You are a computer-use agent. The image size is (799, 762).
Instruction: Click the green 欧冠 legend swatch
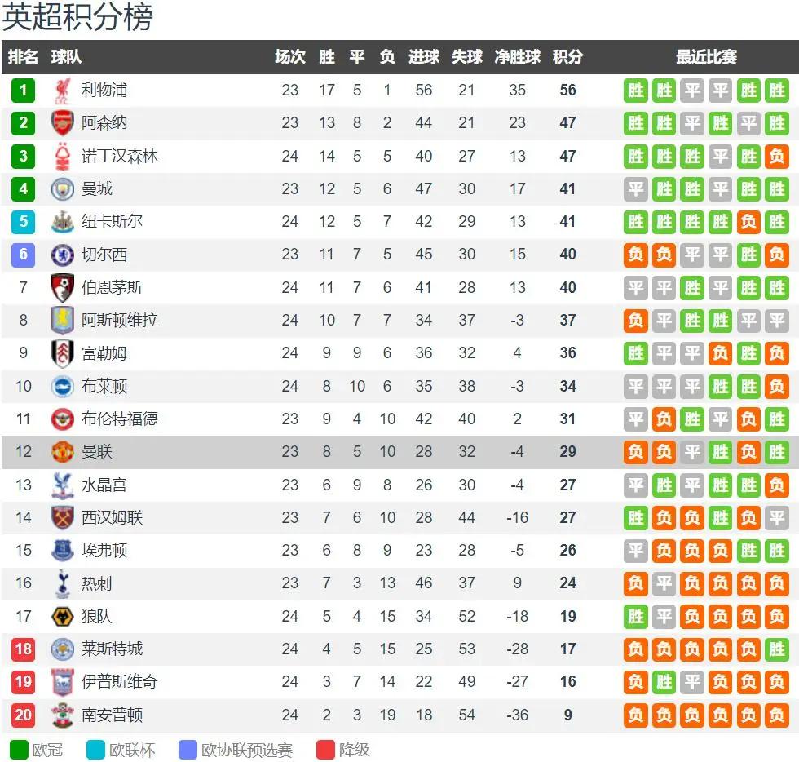pos(18,750)
